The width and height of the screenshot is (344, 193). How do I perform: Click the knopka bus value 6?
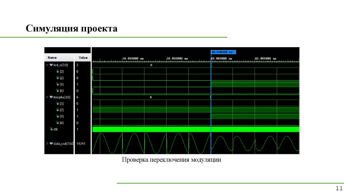tap(78, 97)
